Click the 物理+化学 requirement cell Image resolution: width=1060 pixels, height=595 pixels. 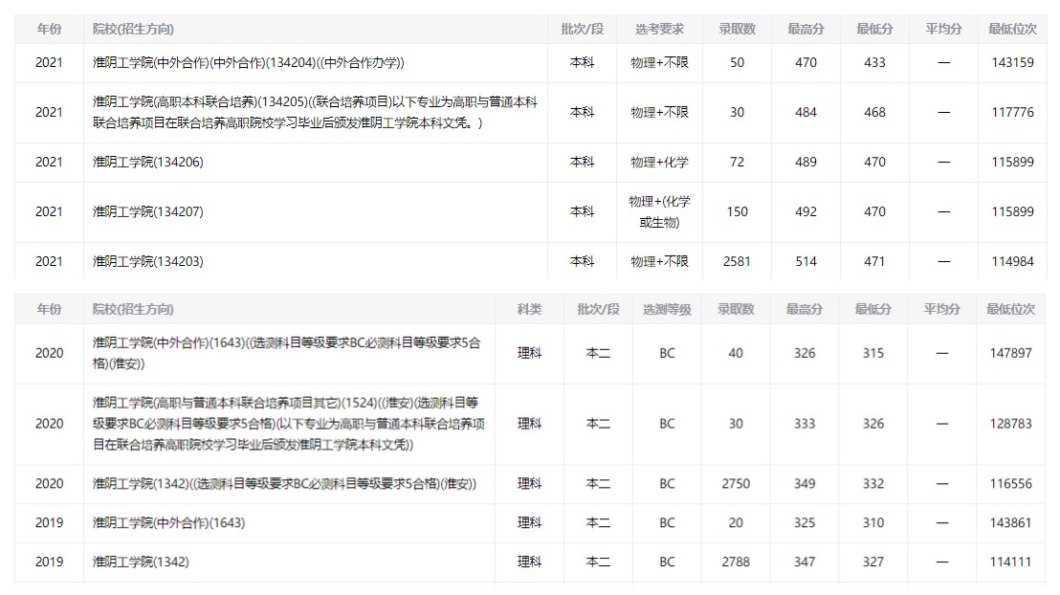click(659, 163)
